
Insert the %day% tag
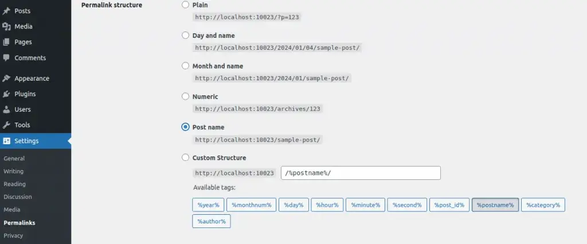293,205
